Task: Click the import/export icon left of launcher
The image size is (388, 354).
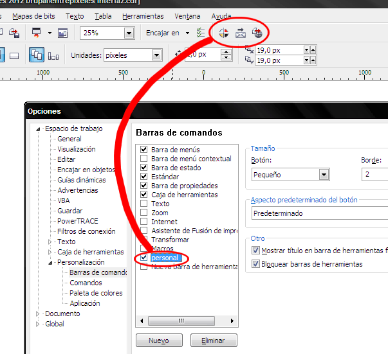Action: coord(14,33)
